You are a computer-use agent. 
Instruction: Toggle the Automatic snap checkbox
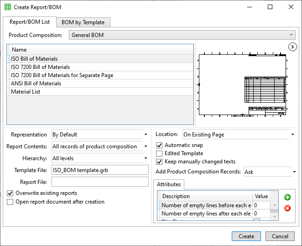pos(159,145)
